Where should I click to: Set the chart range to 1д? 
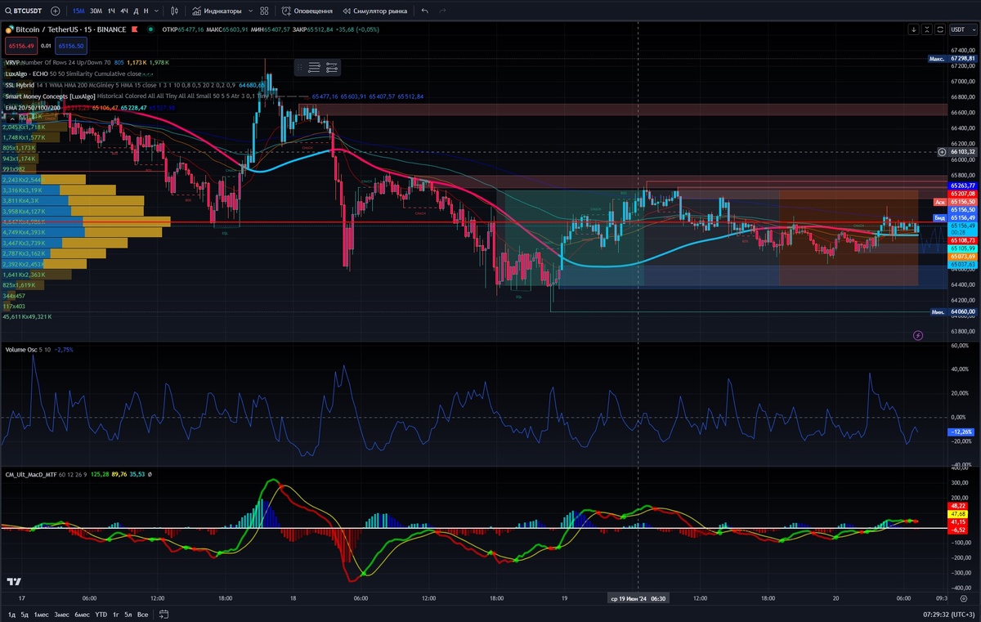pyautogui.click(x=11, y=614)
